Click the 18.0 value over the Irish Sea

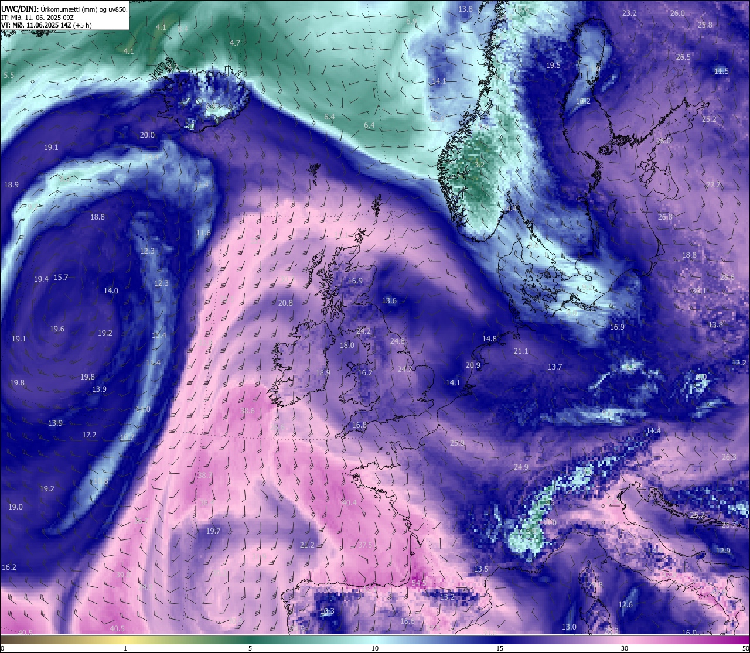click(347, 346)
